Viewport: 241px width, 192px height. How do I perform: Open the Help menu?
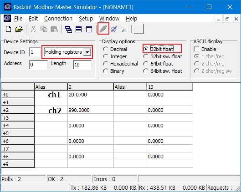131,19
